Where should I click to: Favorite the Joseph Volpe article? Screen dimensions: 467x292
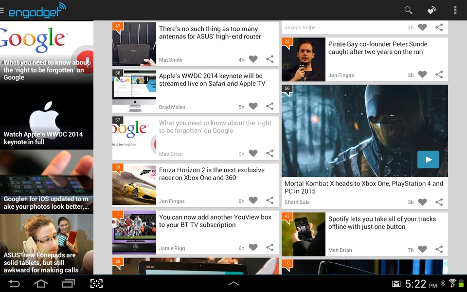coord(422,27)
